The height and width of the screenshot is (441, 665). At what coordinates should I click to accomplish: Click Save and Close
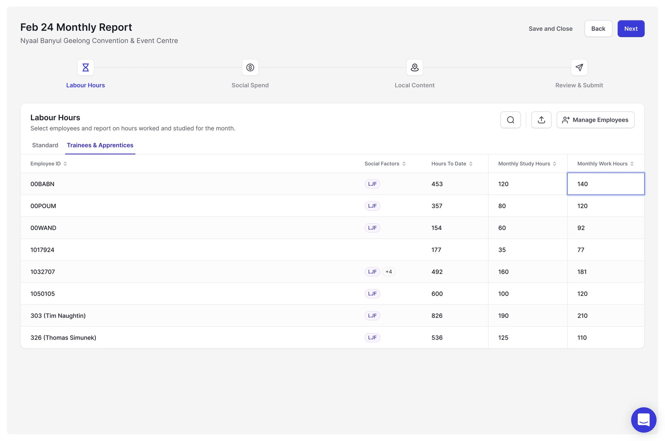tap(550, 29)
